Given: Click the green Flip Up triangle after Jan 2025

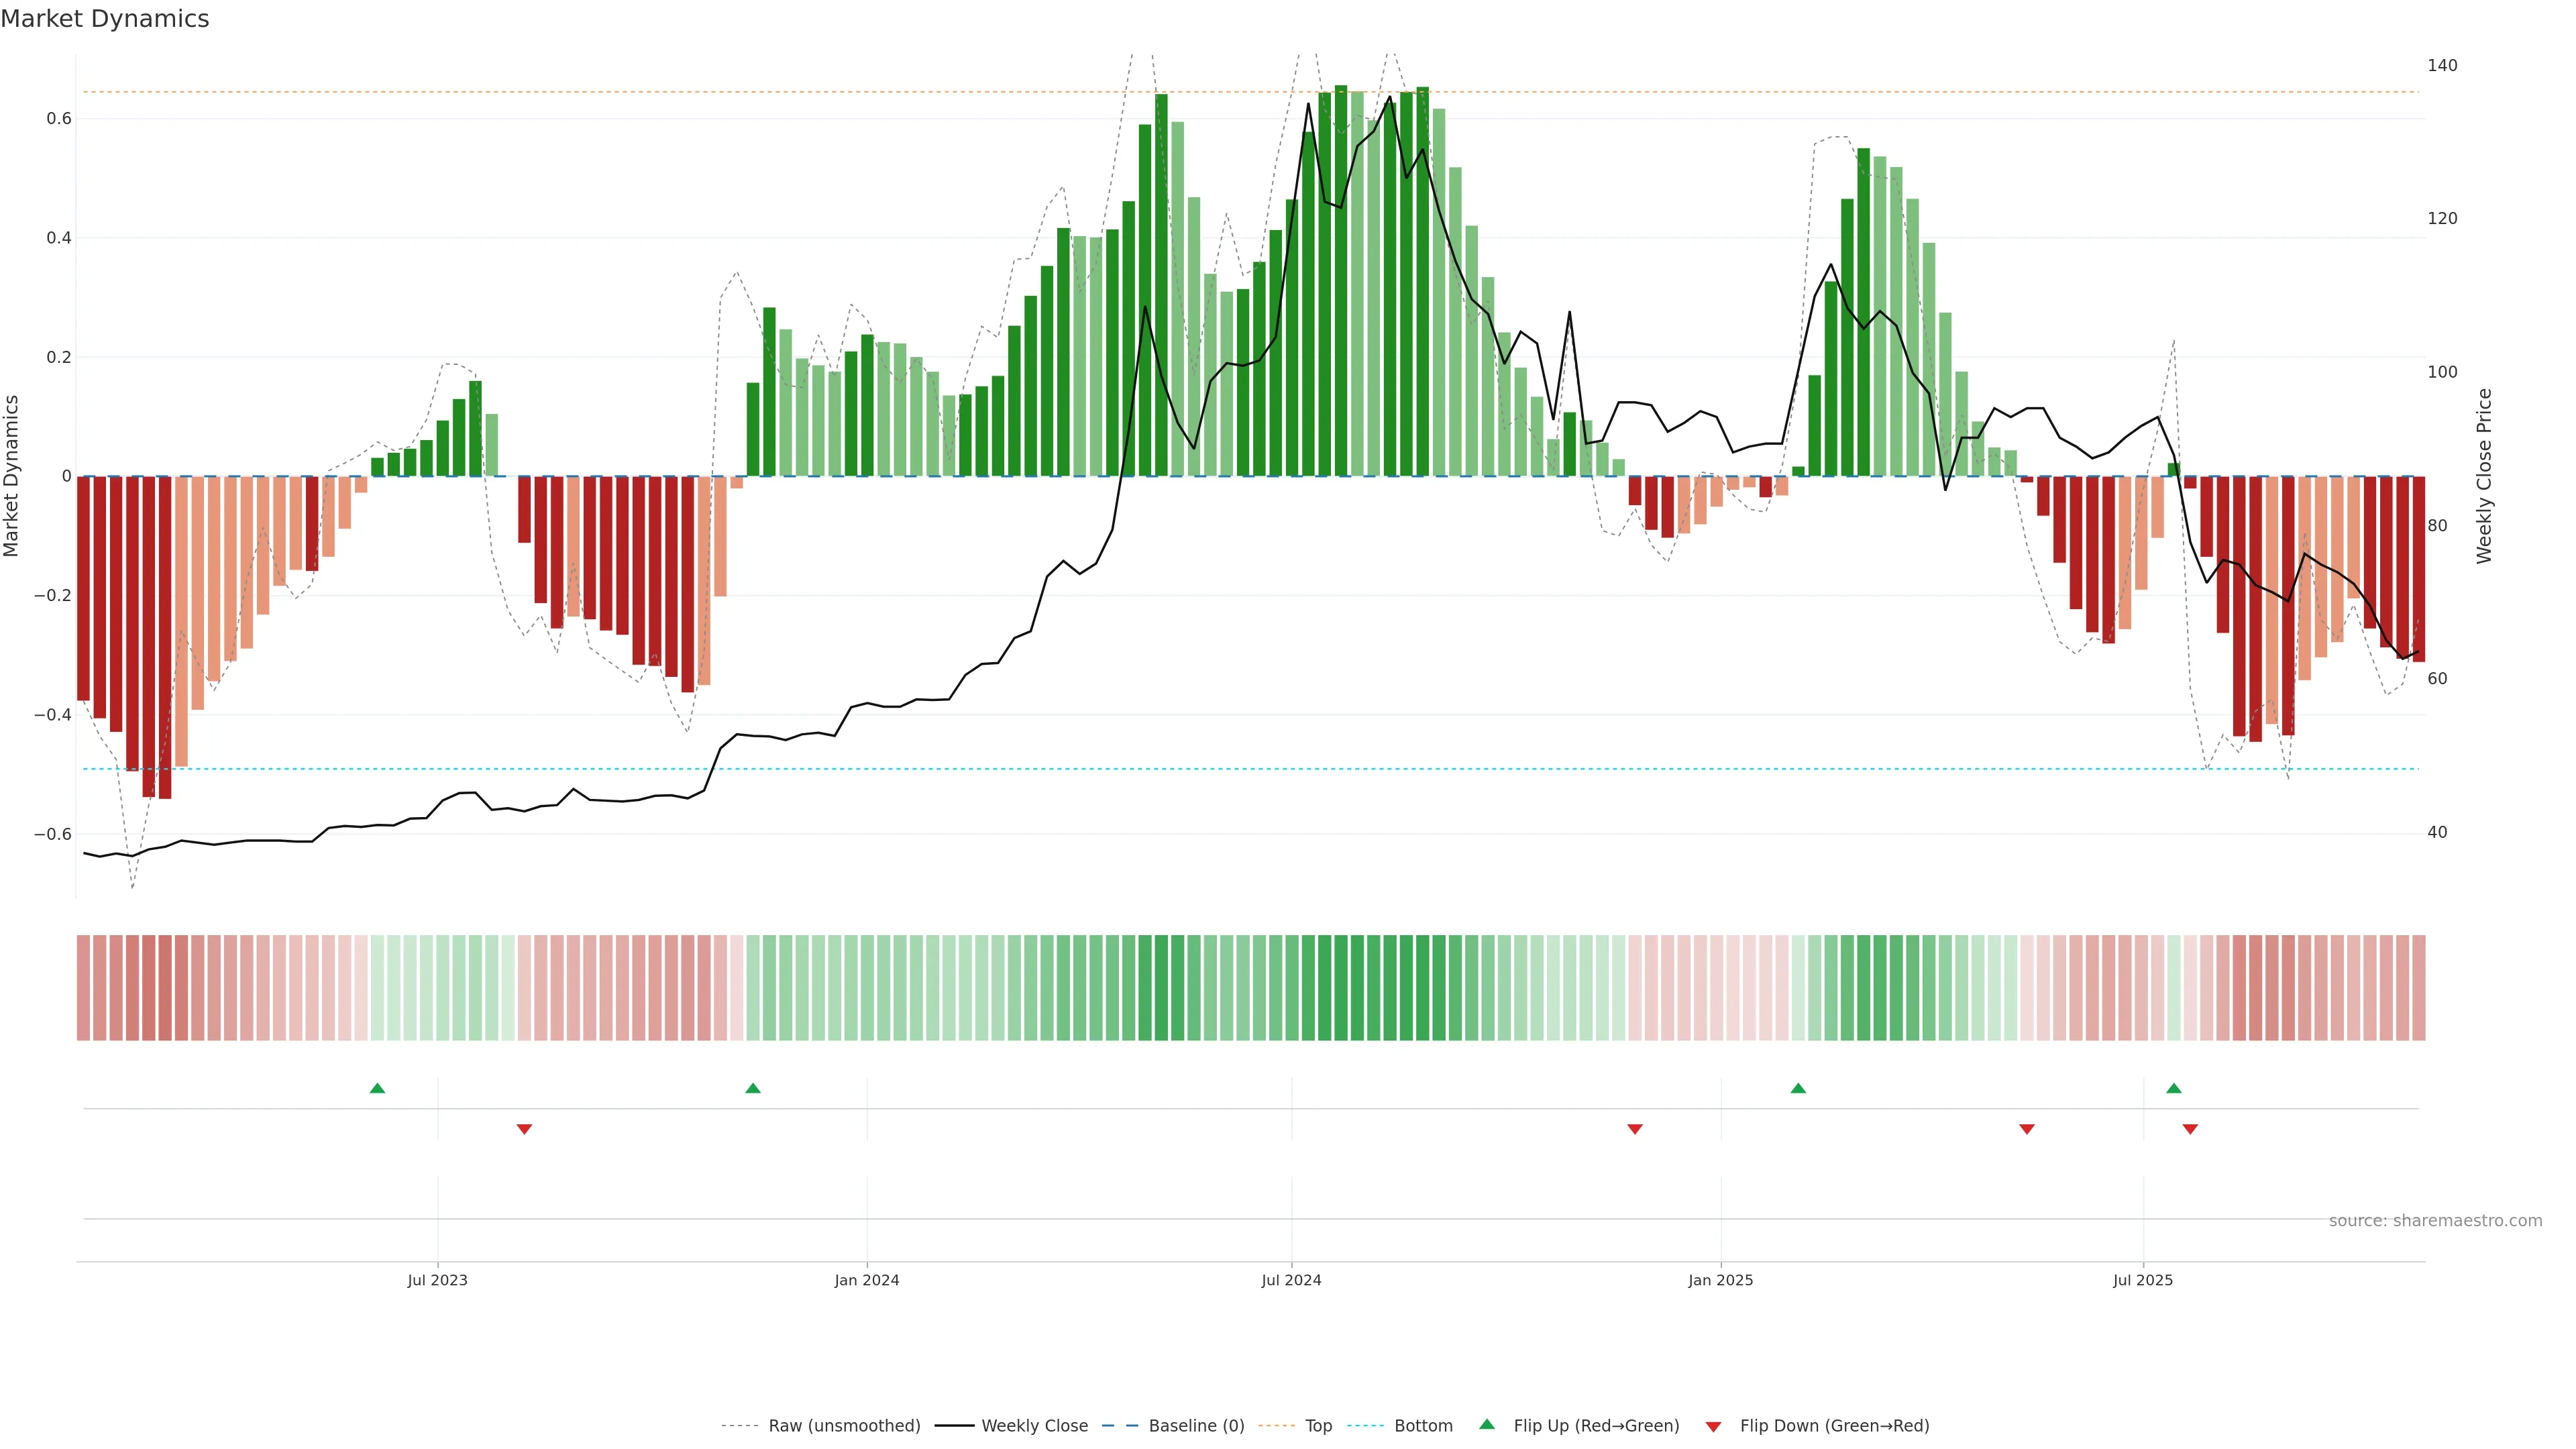Looking at the screenshot, I should 1798,1088.
